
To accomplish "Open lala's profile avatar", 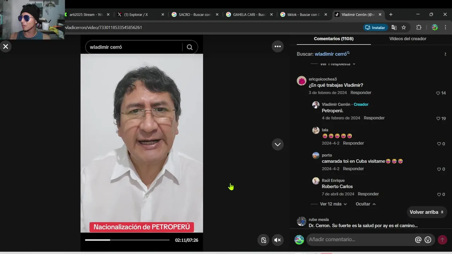I will pyautogui.click(x=316, y=130).
